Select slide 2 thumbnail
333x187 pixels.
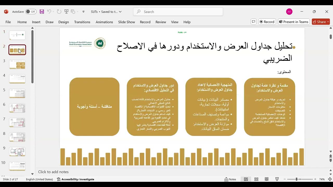(x=17, y=50)
